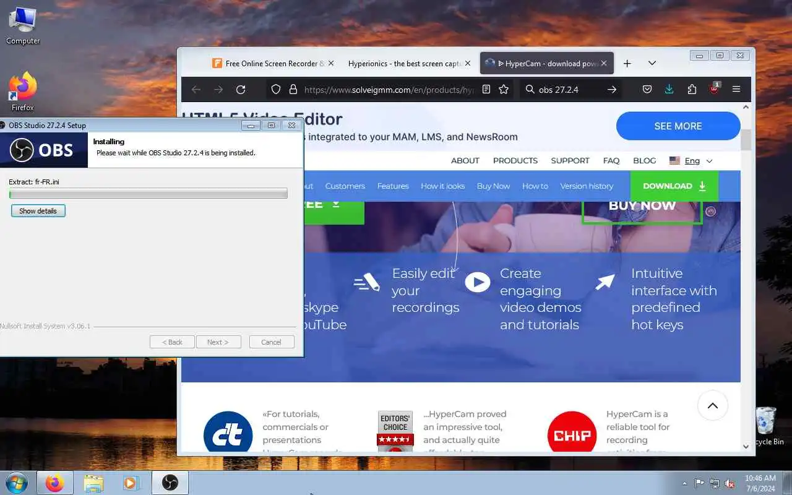This screenshot has height=495, width=792.
Task: Close the Free Online Screen Recorder tab
Action: [330, 63]
